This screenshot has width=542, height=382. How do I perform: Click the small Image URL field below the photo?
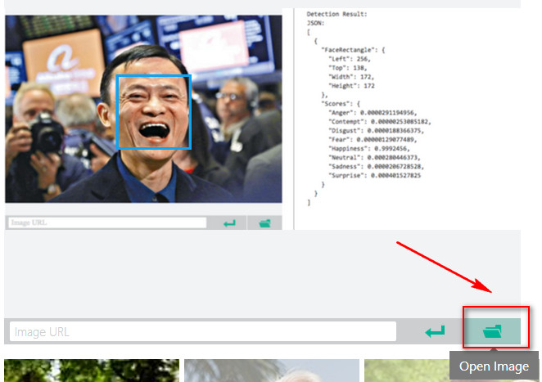(x=107, y=222)
